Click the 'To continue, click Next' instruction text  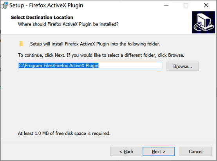[x=101, y=55]
